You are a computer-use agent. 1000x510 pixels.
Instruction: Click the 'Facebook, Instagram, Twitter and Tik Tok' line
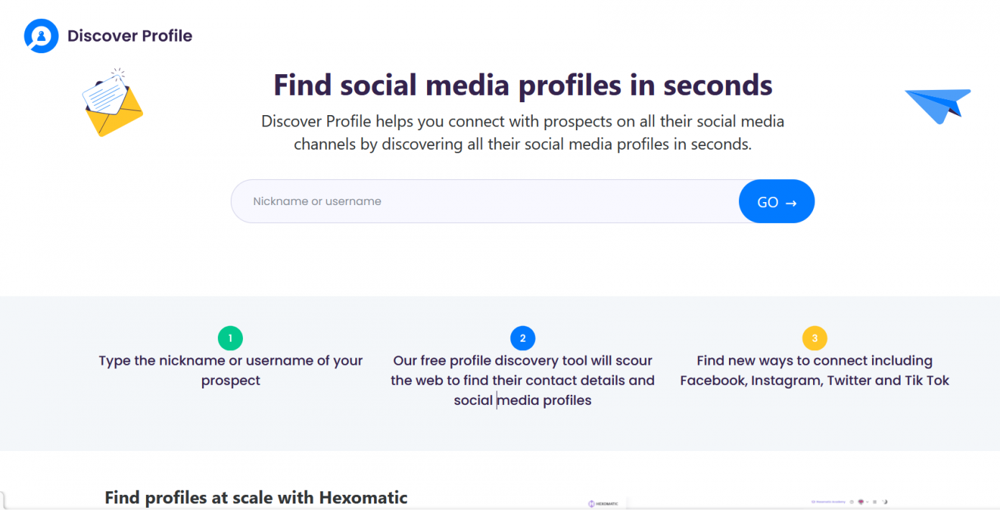tap(815, 381)
